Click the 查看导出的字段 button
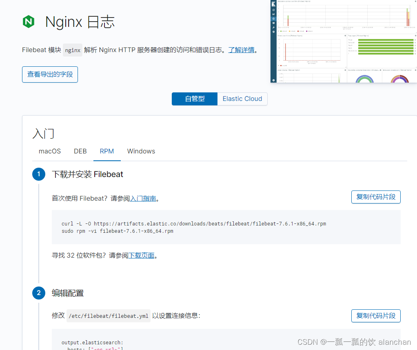The width and height of the screenshot is (417, 350). pyautogui.click(x=50, y=74)
